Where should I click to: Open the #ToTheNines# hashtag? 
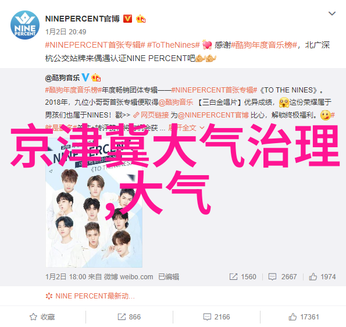click(x=173, y=45)
